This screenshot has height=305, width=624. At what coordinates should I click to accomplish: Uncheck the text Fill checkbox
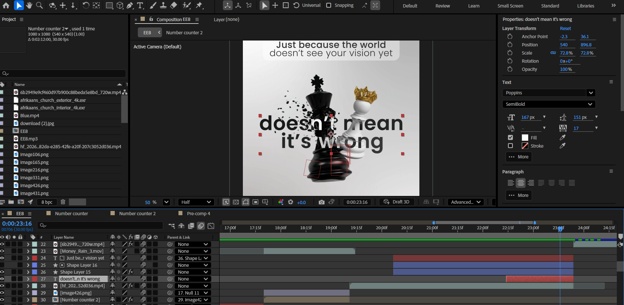pyautogui.click(x=510, y=137)
